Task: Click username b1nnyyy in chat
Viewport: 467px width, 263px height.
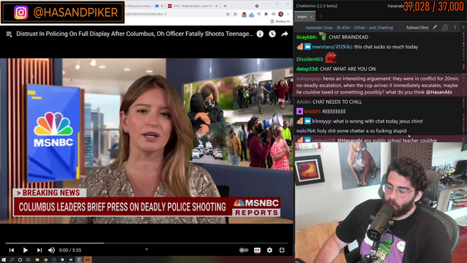Action: coord(322,121)
